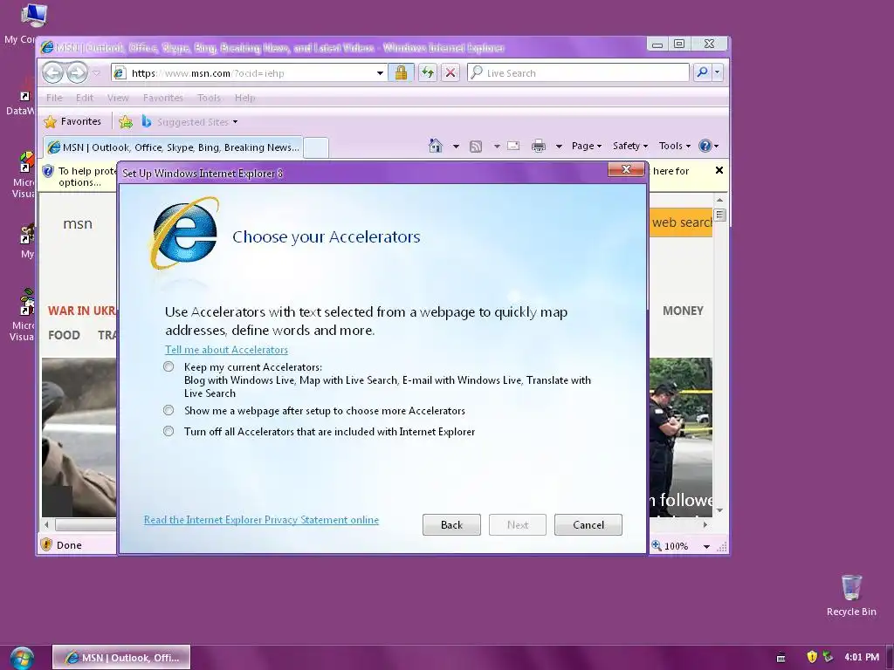Expand the address bar dropdown arrow
This screenshot has width=894, height=670.
380,73
